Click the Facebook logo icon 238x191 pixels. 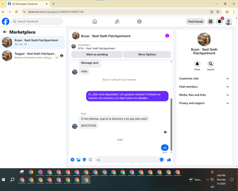click(x=6, y=21)
